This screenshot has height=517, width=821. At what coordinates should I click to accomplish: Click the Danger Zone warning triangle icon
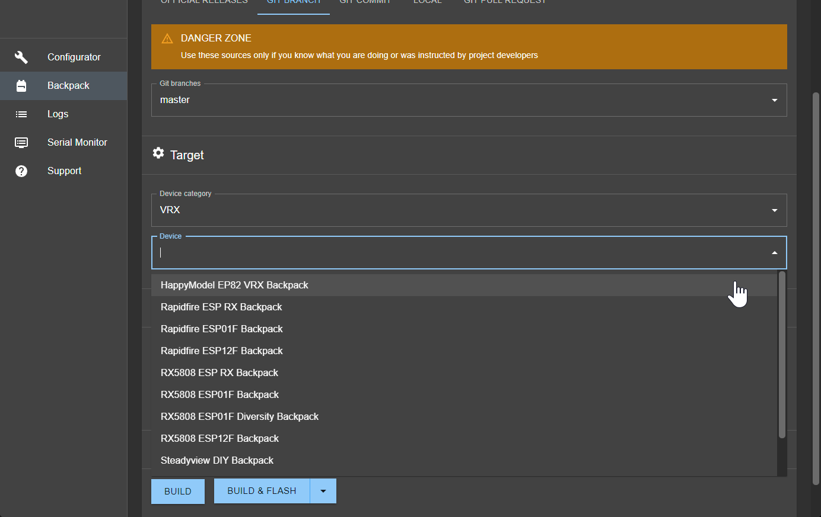[167, 38]
